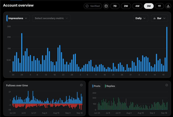
Task: Click the tall impressions bar above the 29 label
Action: pyautogui.click(x=22, y=52)
